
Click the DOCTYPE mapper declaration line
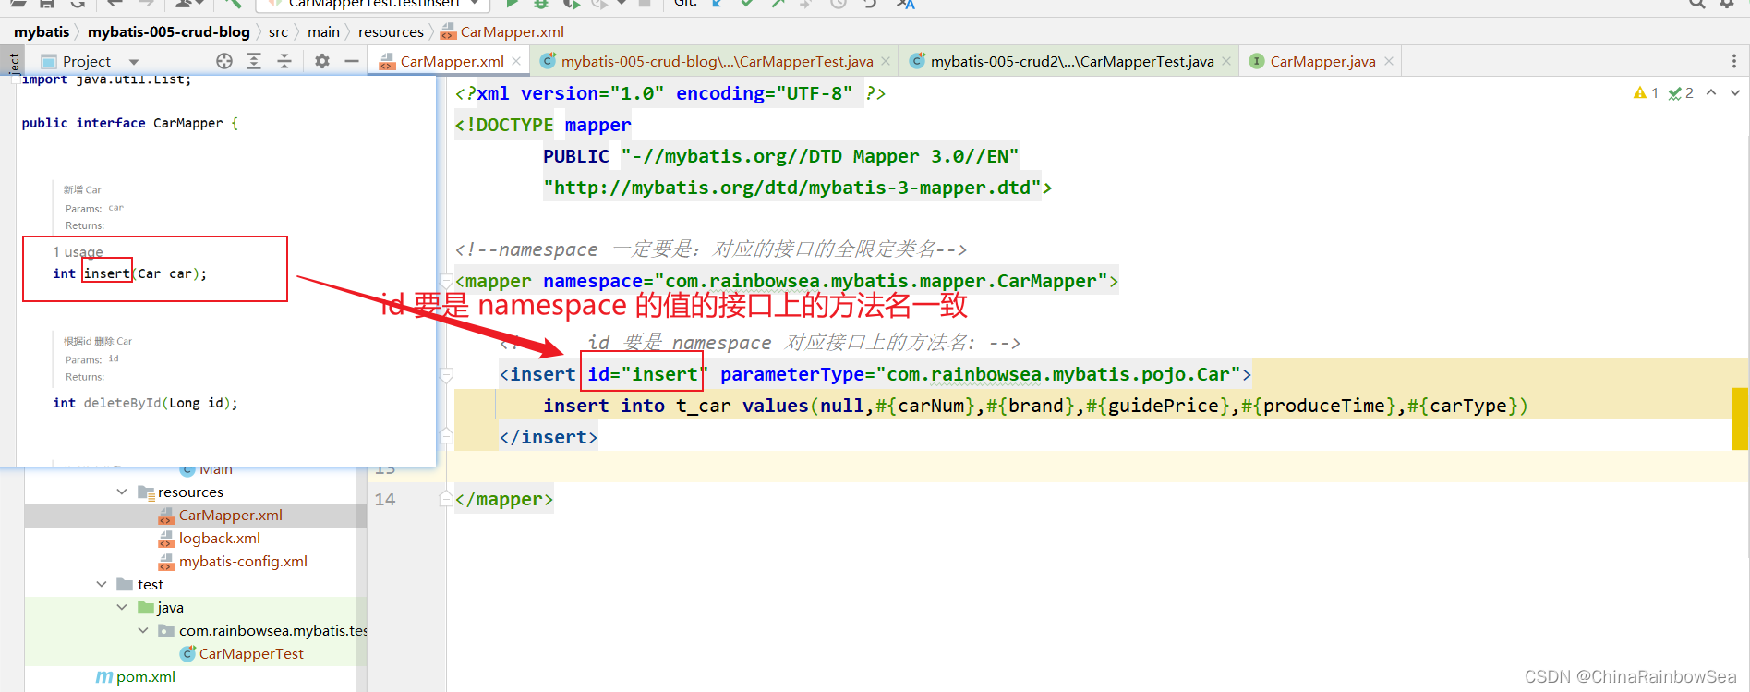point(543,125)
